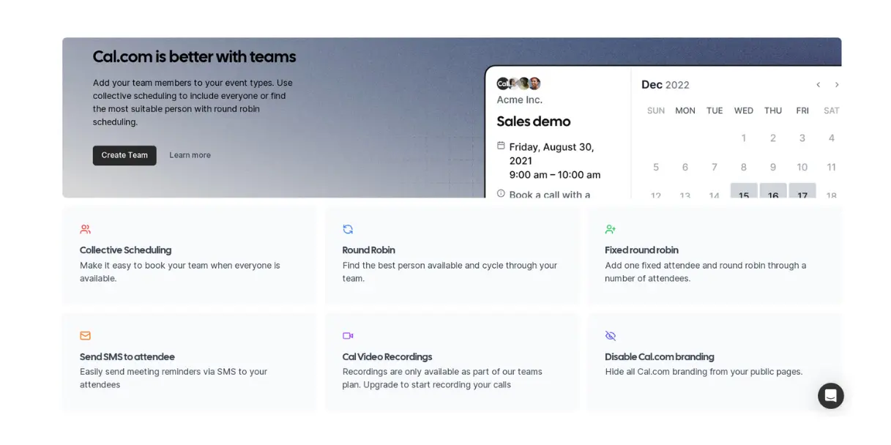
Task: Click the Send SMS envelope icon
Action: coord(86,336)
